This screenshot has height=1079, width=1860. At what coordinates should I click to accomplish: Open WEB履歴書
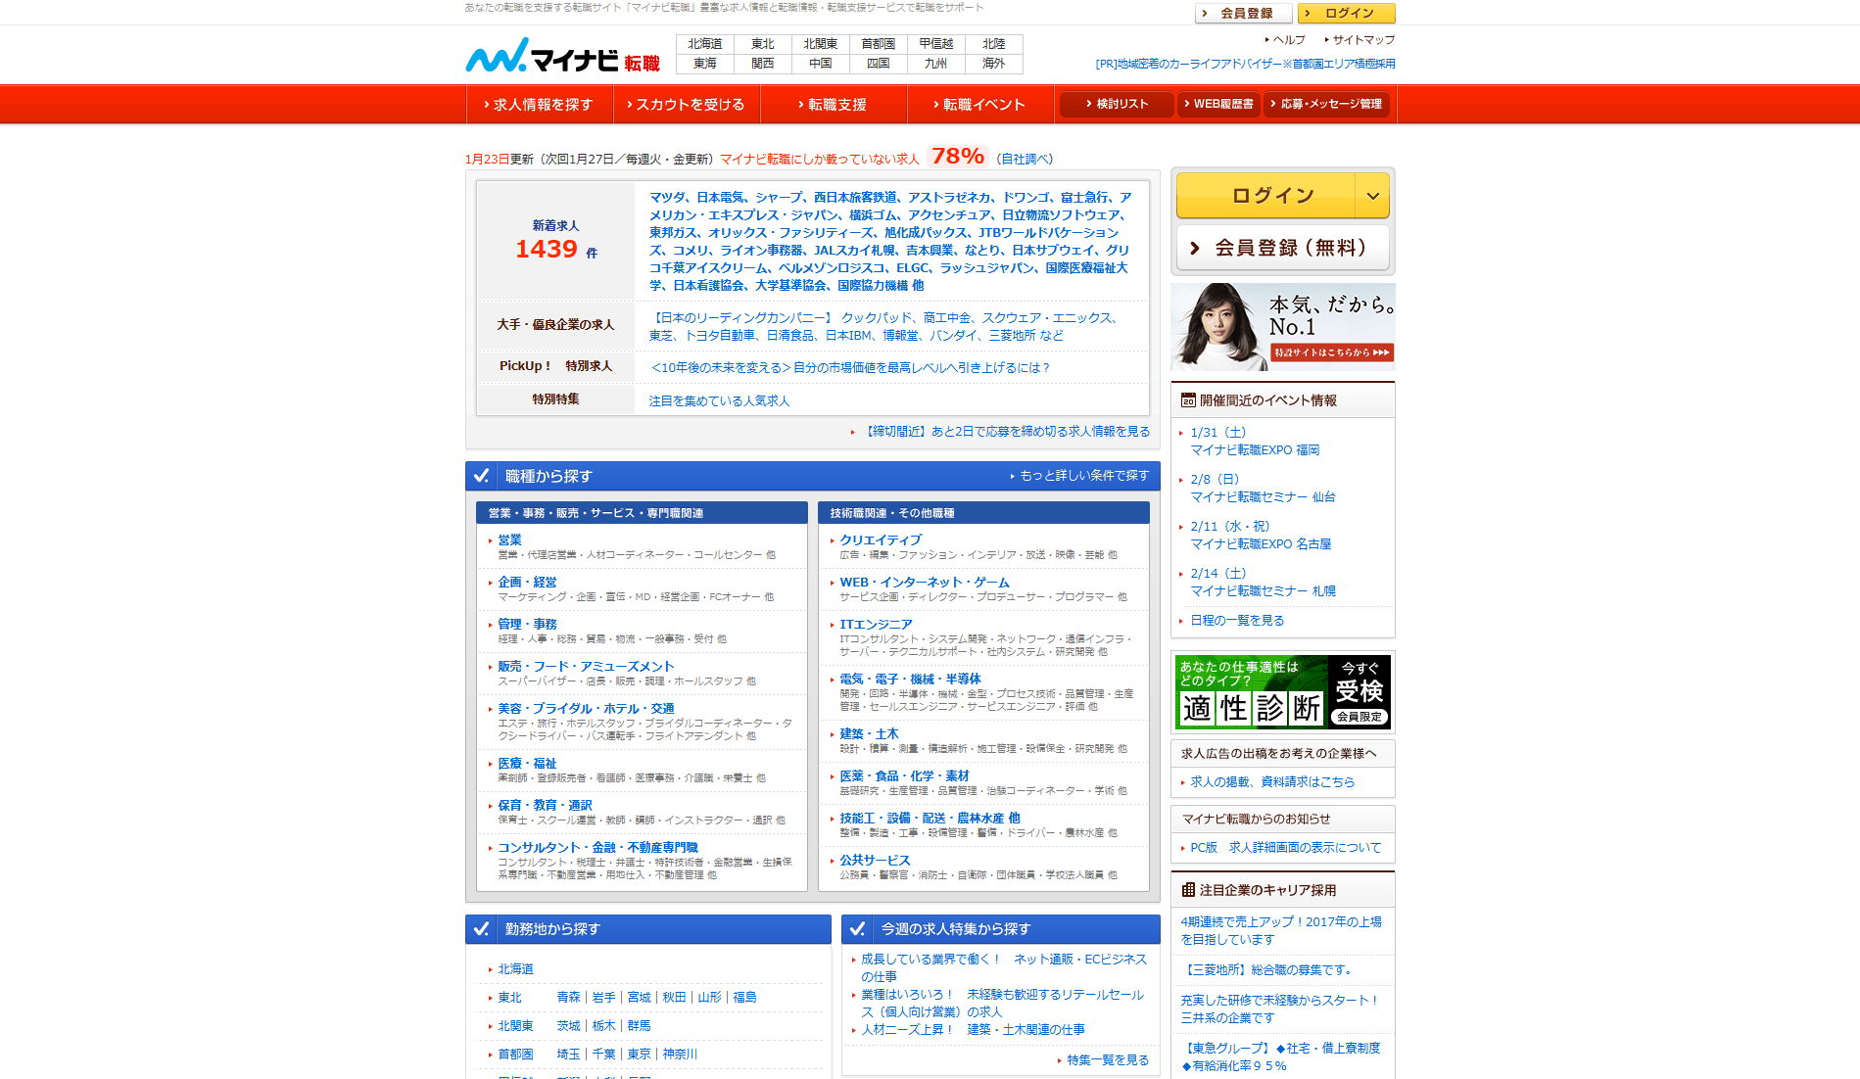pyautogui.click(x=1219, y=104)
